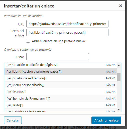Select 'Identificación y primeros pasos' result
The width and height of the screenshot is (127, 129).
pyautogui.click(x=61, y=71)
